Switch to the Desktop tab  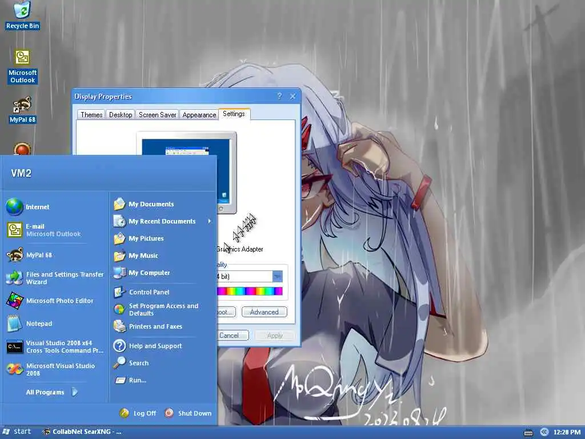tap(121, 114)
